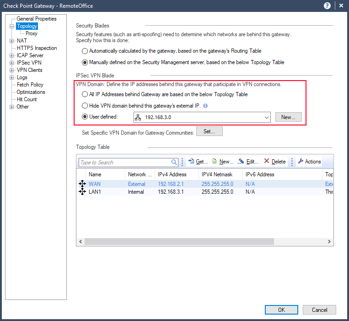Click the Edit interface toolbar icon
The width and height of the screenshot is (349, 321).
(242, 162)
